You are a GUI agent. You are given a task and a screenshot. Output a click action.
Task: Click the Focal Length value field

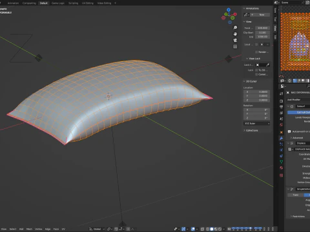[x=262, y=28]
